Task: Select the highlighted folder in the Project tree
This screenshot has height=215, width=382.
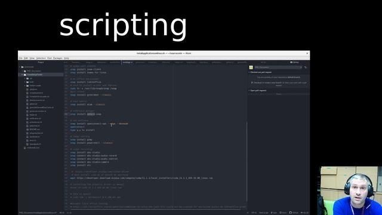Action: click(x=41, y=75)
